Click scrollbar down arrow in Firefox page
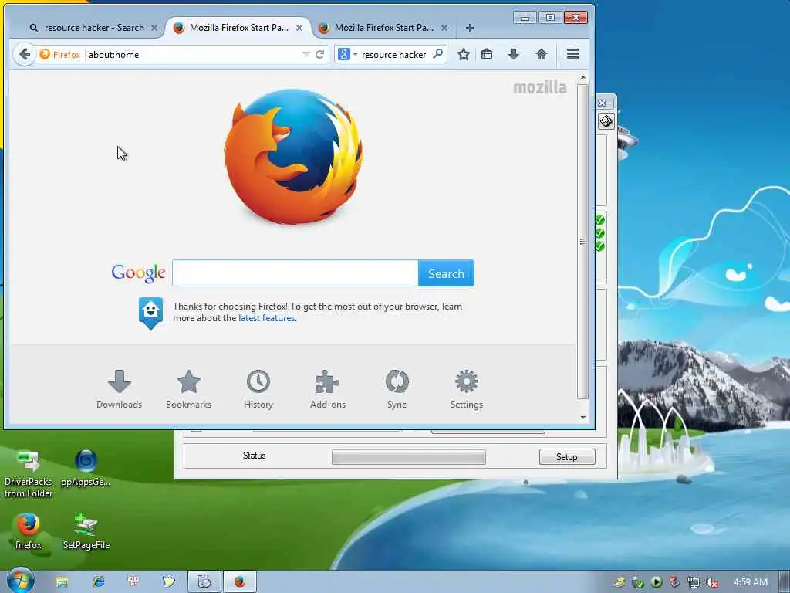Image resolution: width=790 pixels, height=593 pixels. point(583,418)
